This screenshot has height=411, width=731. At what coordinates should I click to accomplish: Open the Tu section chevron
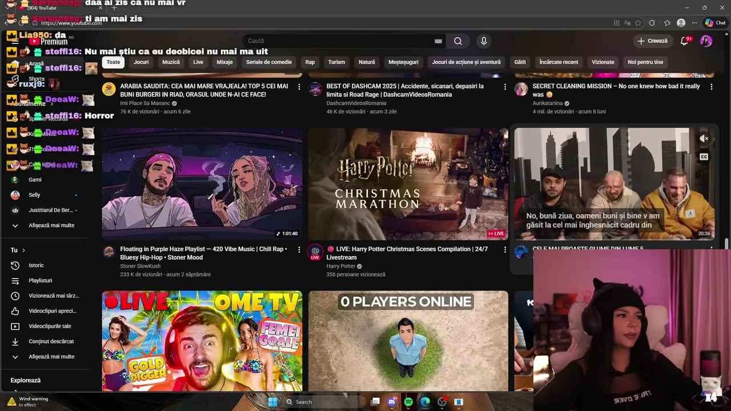pyautogui.click(x=23, y=250)
